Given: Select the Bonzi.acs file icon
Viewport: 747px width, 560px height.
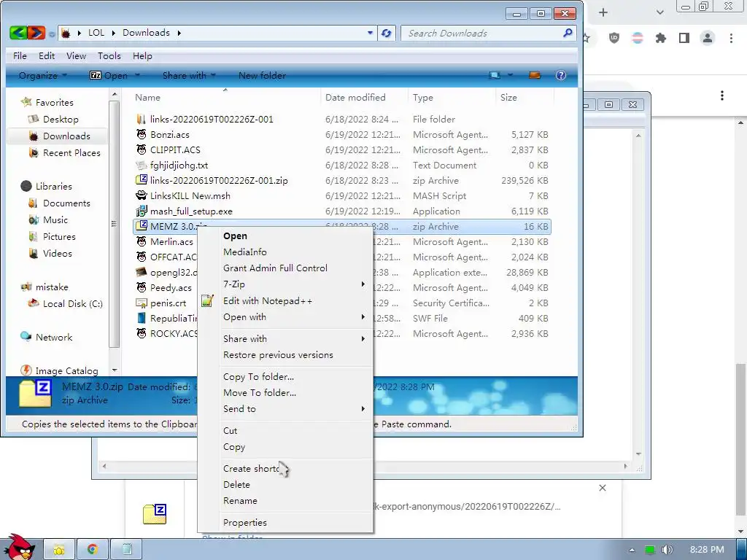Looking at the screenshot, I should (x=142, y=134).
